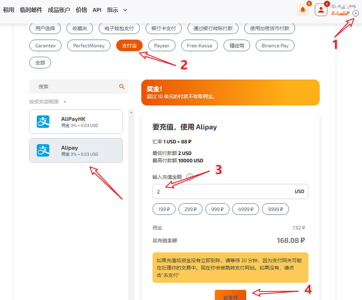Choose the 999 ₽ preset amount

click(x=217, y=209)
